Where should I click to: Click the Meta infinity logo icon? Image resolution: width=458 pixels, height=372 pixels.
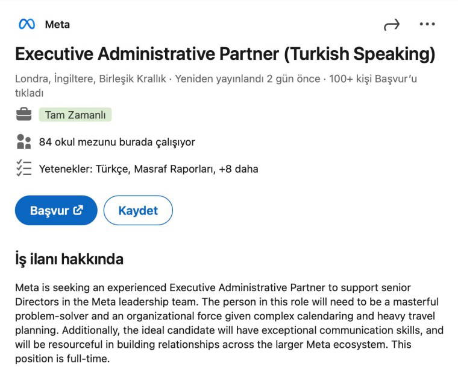click(27, 24)
